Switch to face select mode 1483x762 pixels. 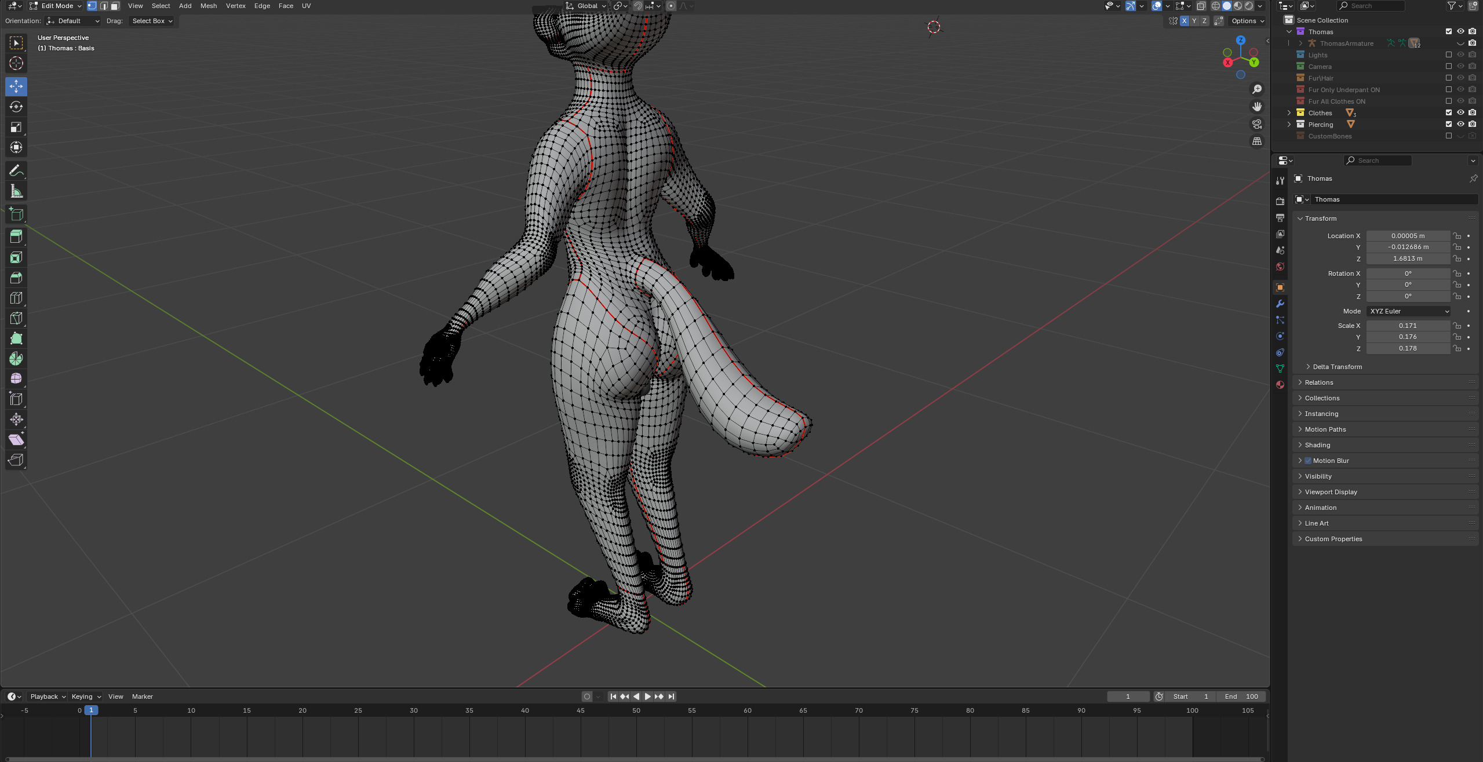click(x=115, y=6)
